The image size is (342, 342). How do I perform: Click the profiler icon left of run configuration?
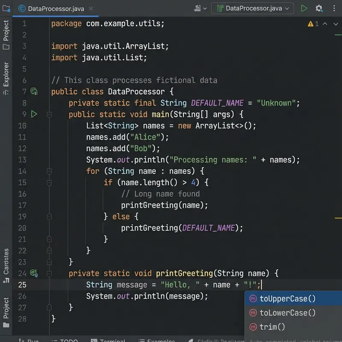(x=198, y=8)
